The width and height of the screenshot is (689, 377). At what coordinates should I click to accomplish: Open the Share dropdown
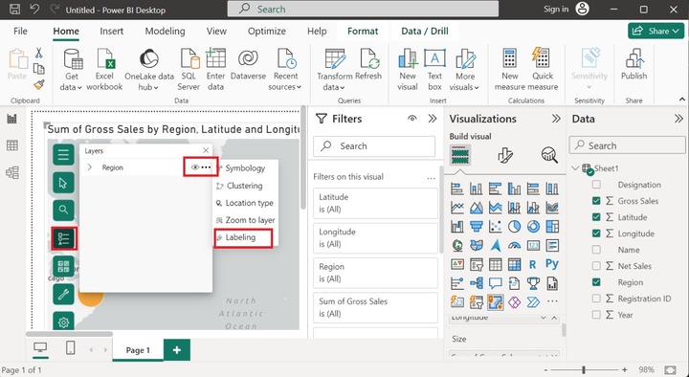[656, 32]
